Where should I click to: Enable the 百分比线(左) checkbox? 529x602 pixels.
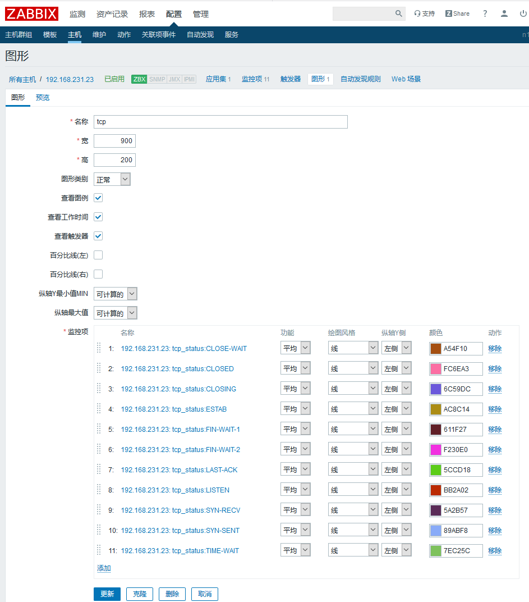(x=98, y=255)
